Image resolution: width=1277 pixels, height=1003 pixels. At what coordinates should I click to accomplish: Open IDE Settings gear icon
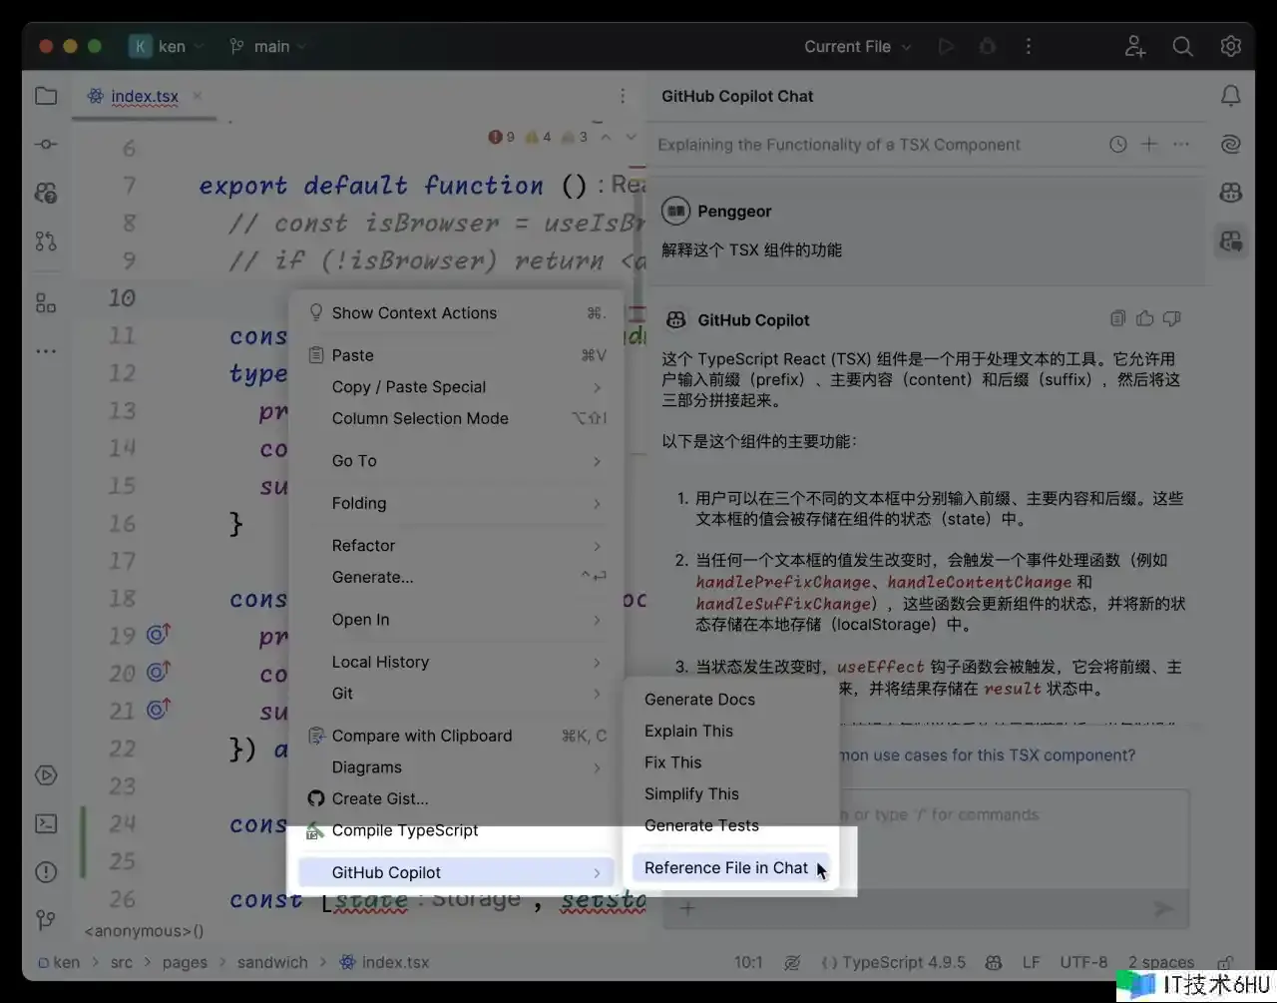[x=1231, y=47]
